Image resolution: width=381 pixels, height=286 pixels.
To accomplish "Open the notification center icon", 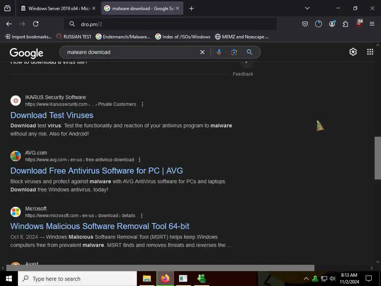I will tap(369, 279).
